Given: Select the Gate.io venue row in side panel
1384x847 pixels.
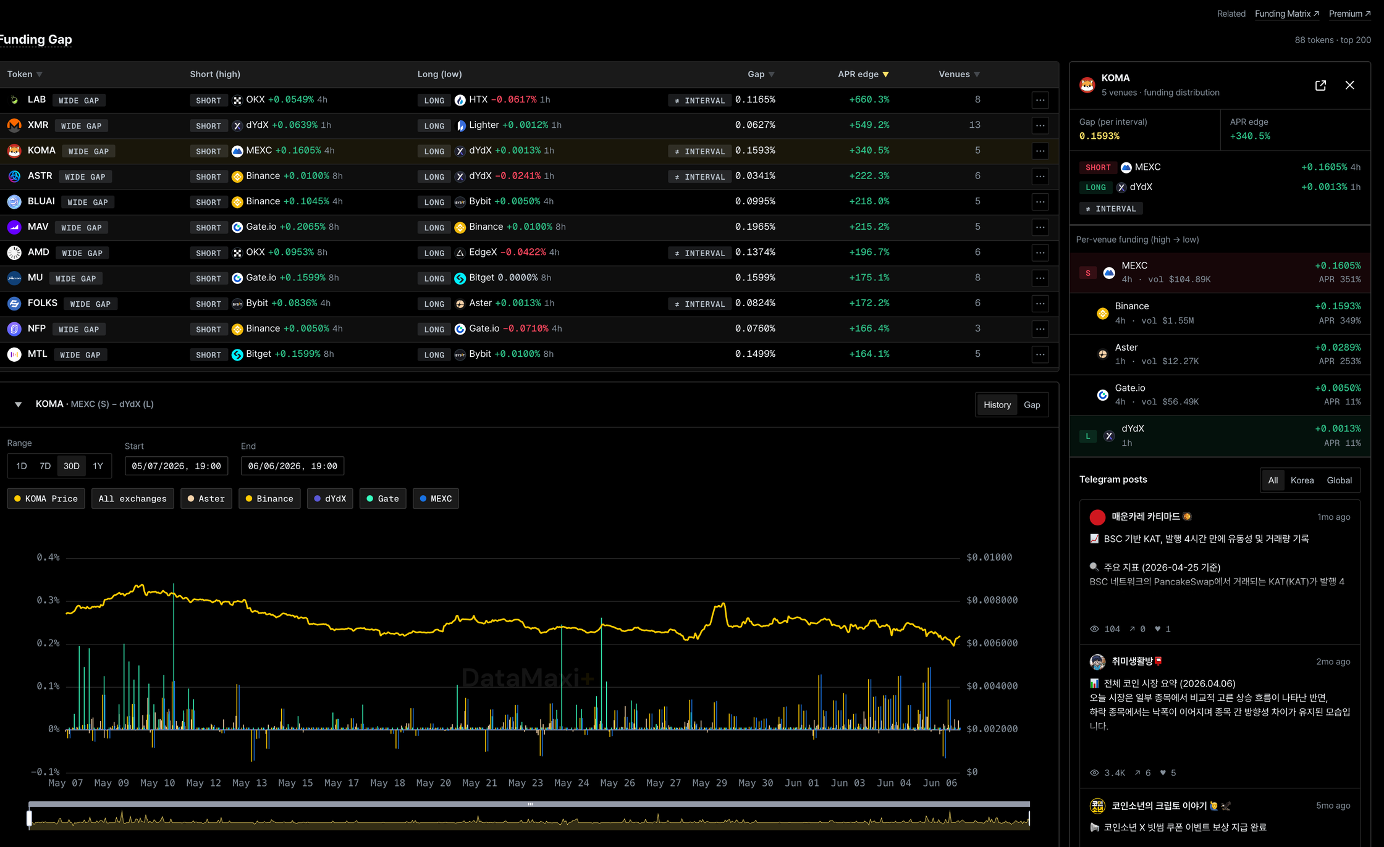Looking at the screenshot, I should 1220,395.
